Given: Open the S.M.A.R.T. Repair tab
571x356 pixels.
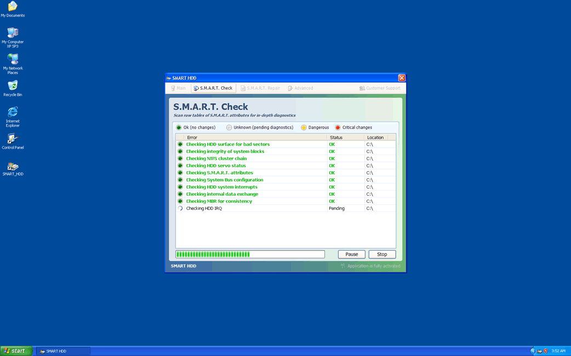Looking at the screenshot, I should tap(260, 88).
